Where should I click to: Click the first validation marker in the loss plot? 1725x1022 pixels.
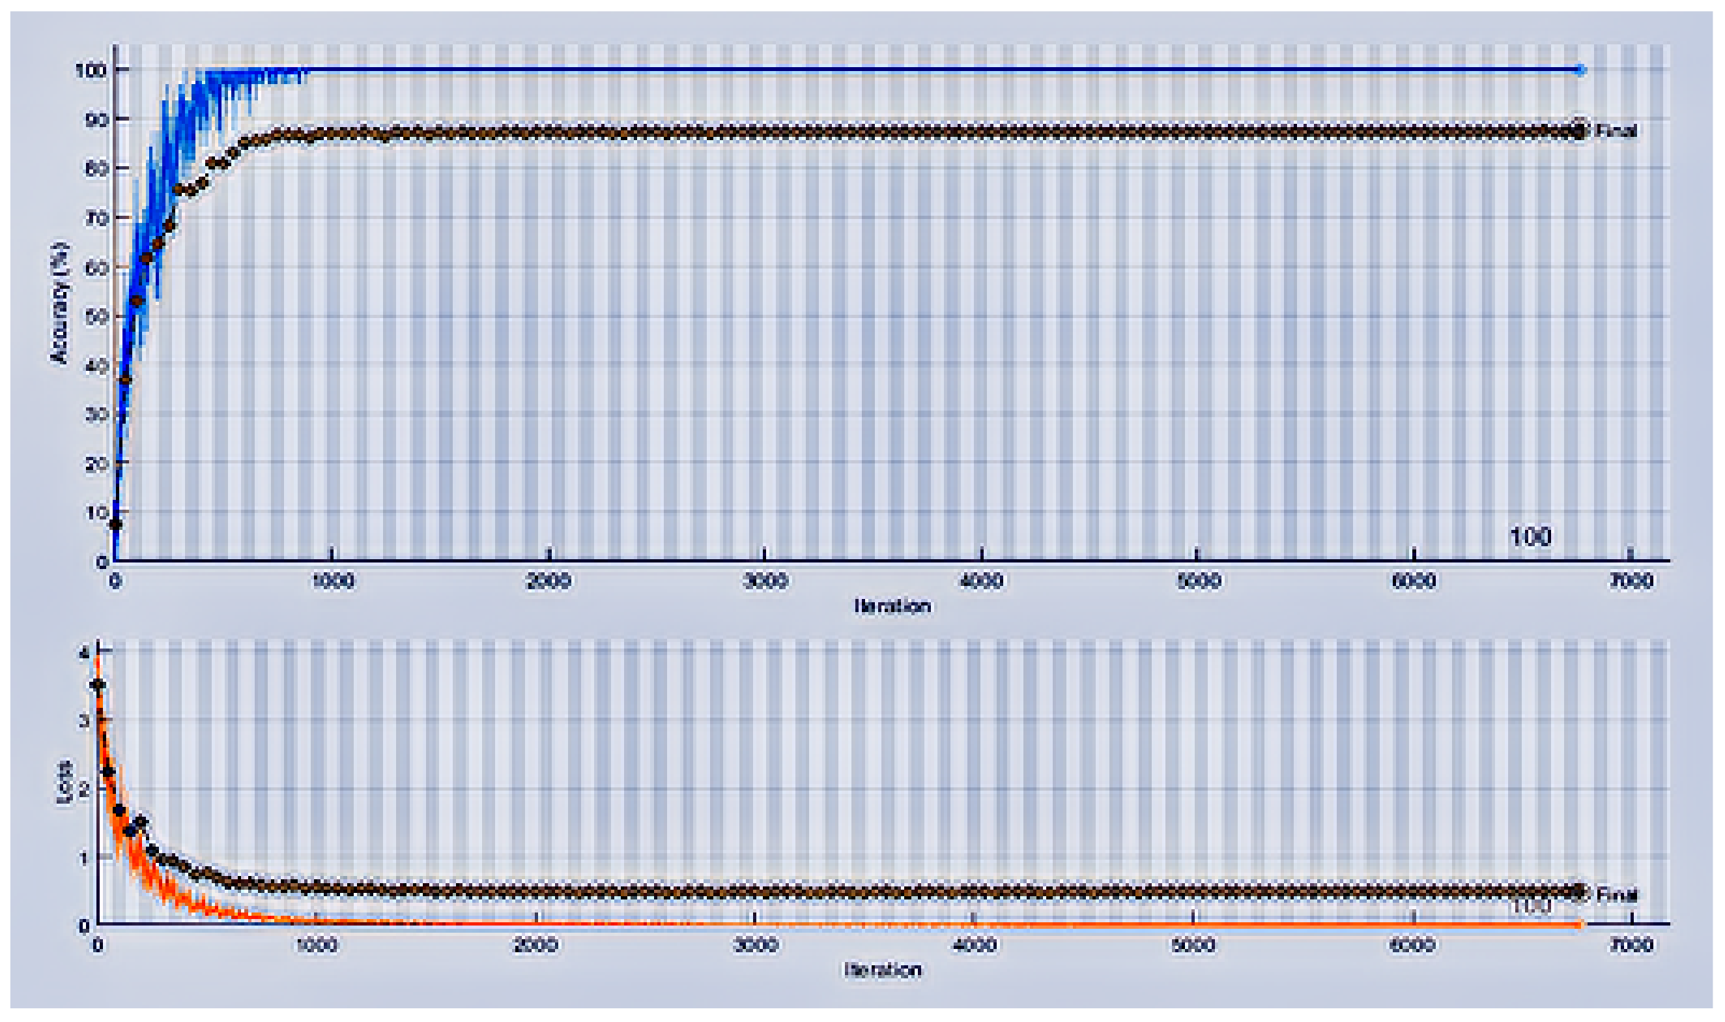click(98, 684)
